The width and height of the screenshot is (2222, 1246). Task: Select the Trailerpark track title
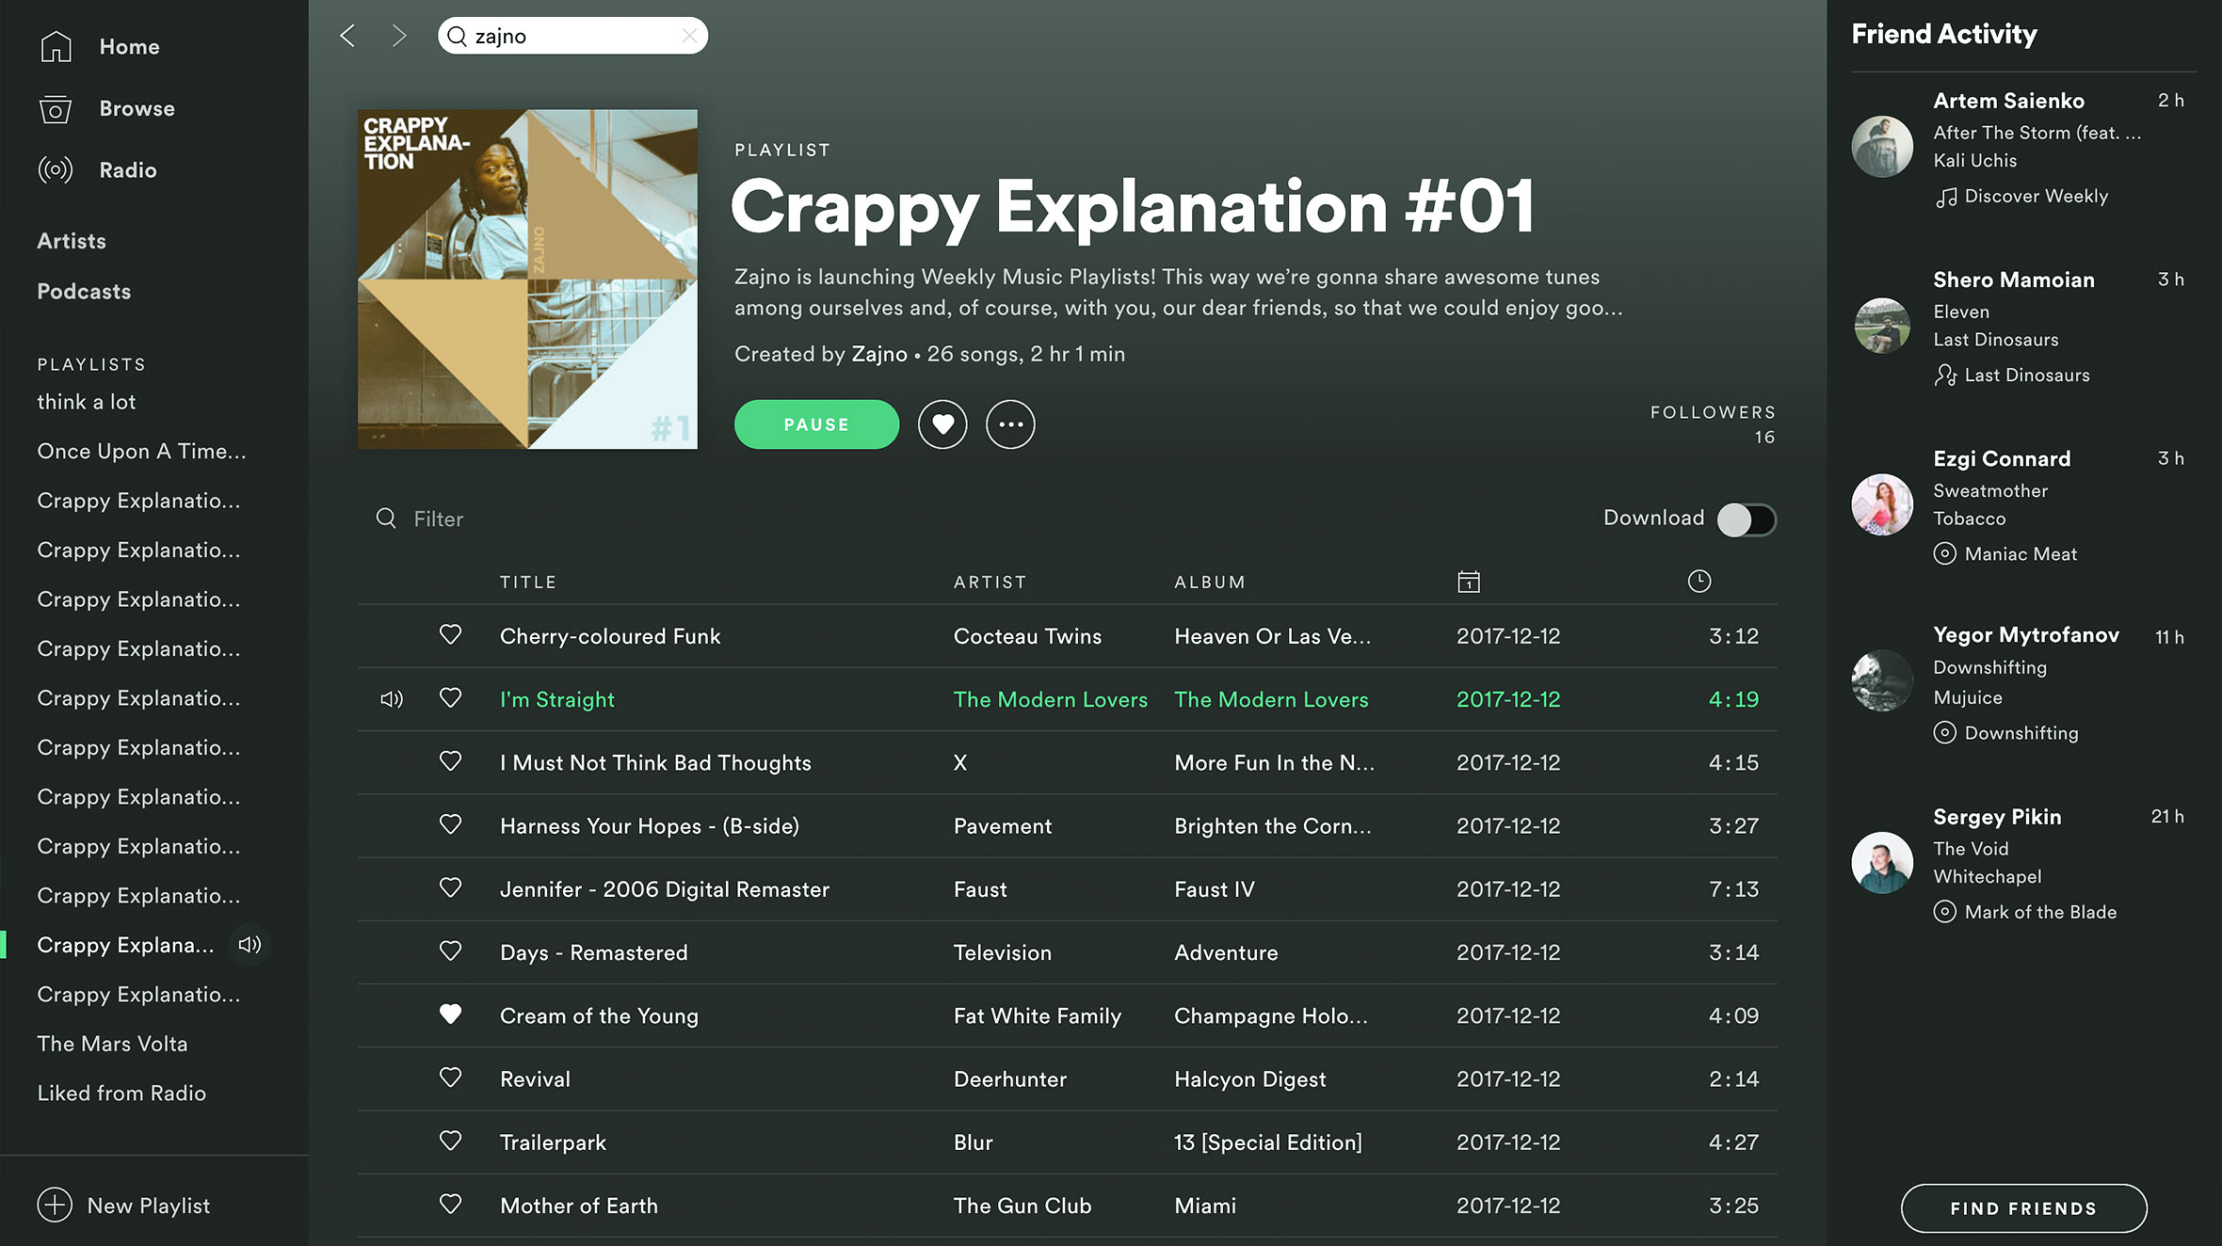pyautogui.click(x=553, y=1142)
